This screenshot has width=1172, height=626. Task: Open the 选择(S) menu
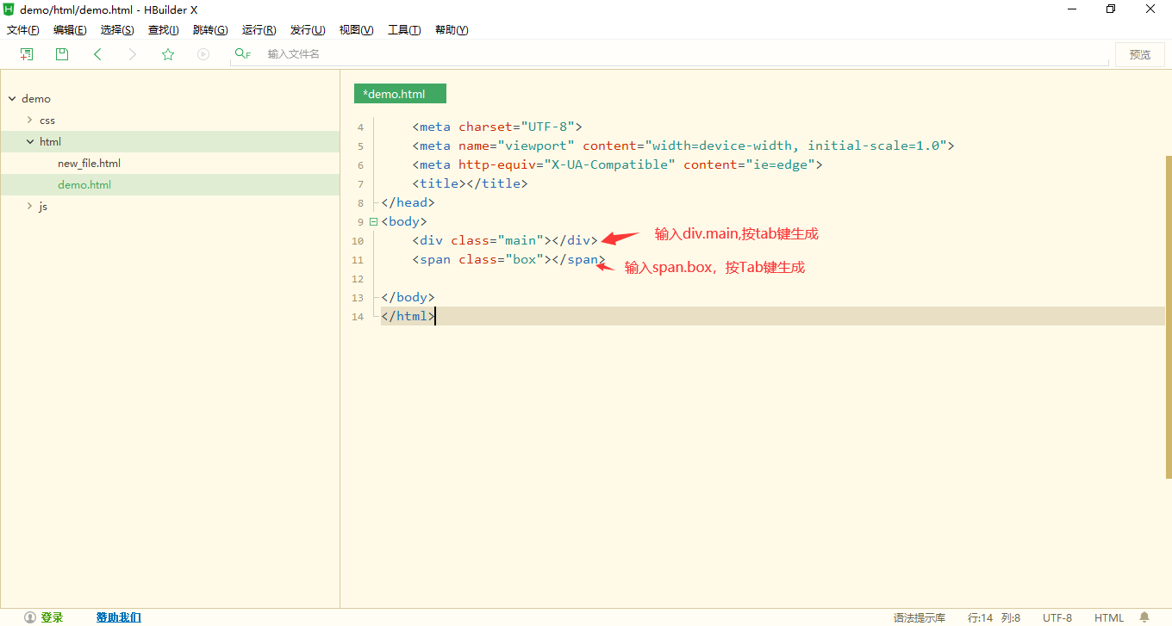[117, 30]
